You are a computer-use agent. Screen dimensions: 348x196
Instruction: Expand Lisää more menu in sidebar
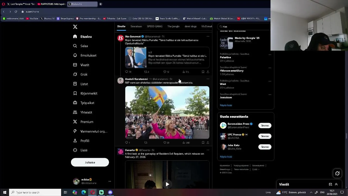pyautogui.click(x=80, y=150)
